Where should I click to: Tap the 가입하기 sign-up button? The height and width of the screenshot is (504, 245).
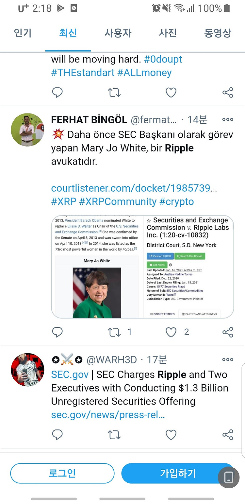178,473
